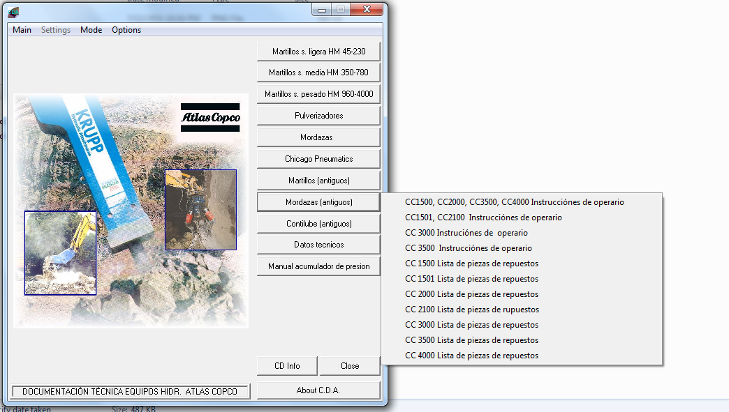Open the Mode menu
This screenshot has width=729, height=412.
pyautogui.click(x=91, y=30)
